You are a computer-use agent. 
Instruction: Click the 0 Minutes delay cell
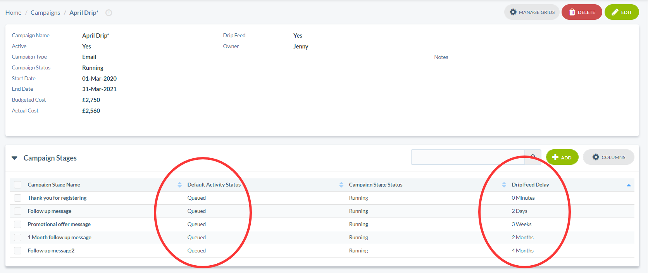click(x=523, y=198)
